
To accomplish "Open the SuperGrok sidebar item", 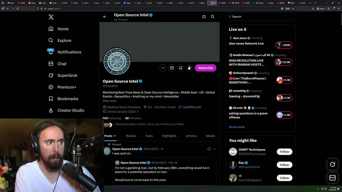I will (63, 75).
